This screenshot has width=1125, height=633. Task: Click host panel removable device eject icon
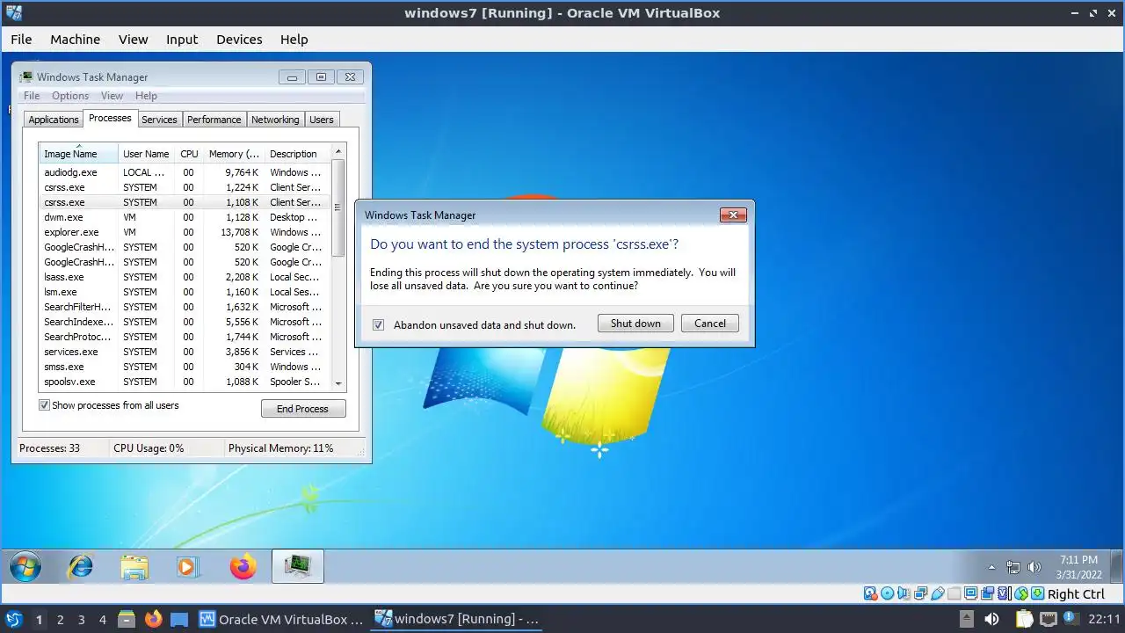click(967, 619)
